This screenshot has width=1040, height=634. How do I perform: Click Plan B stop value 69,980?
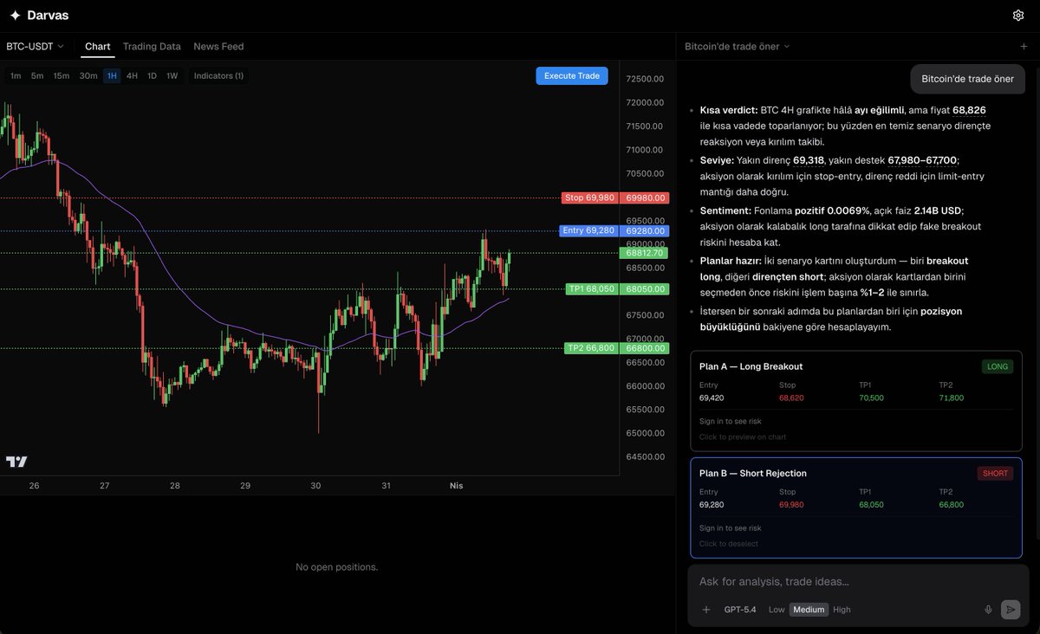(x=791, y=505)
